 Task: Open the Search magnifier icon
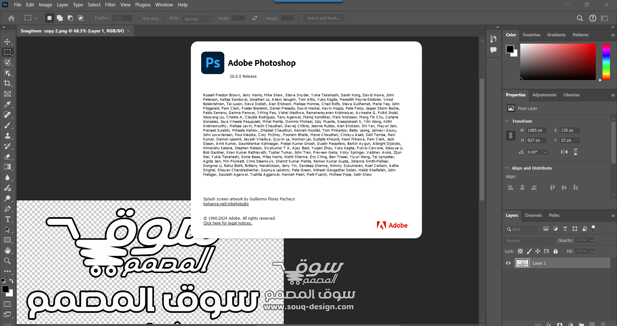click(x=580, y=18)
